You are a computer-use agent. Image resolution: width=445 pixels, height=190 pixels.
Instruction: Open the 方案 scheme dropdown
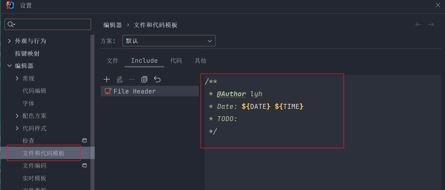click(x=169, y=41)
